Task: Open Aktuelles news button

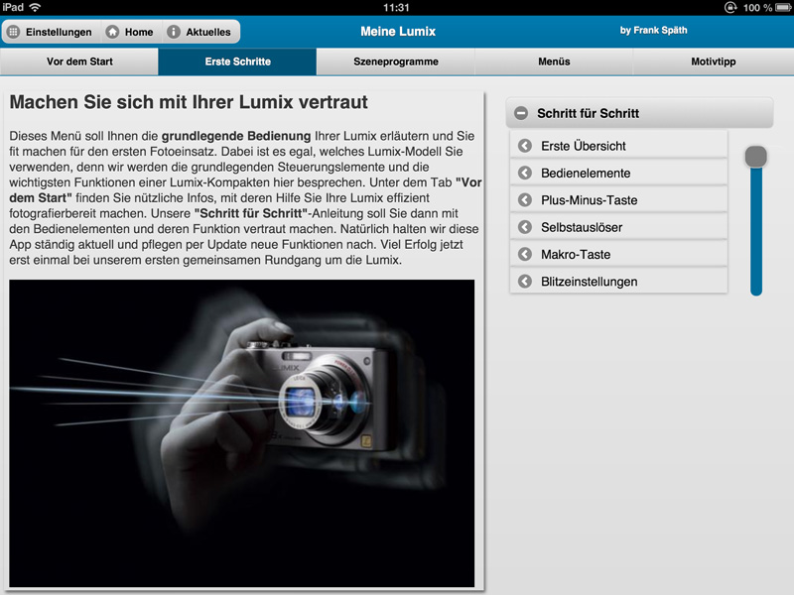Action: tap(200, 32)
